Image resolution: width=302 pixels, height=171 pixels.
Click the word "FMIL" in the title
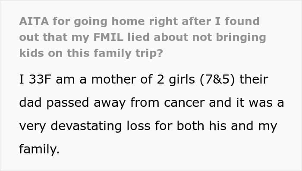(x=108, y=37)
